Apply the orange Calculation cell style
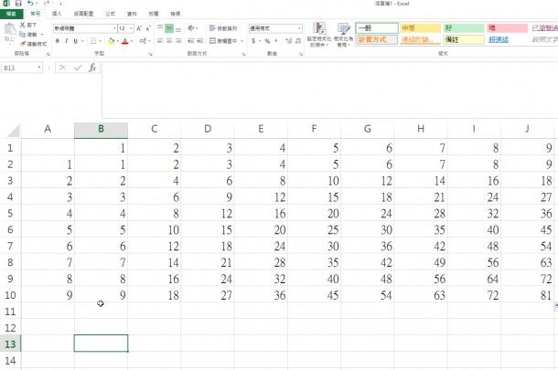This screenshot has height=370, width=558. [377, 39]
